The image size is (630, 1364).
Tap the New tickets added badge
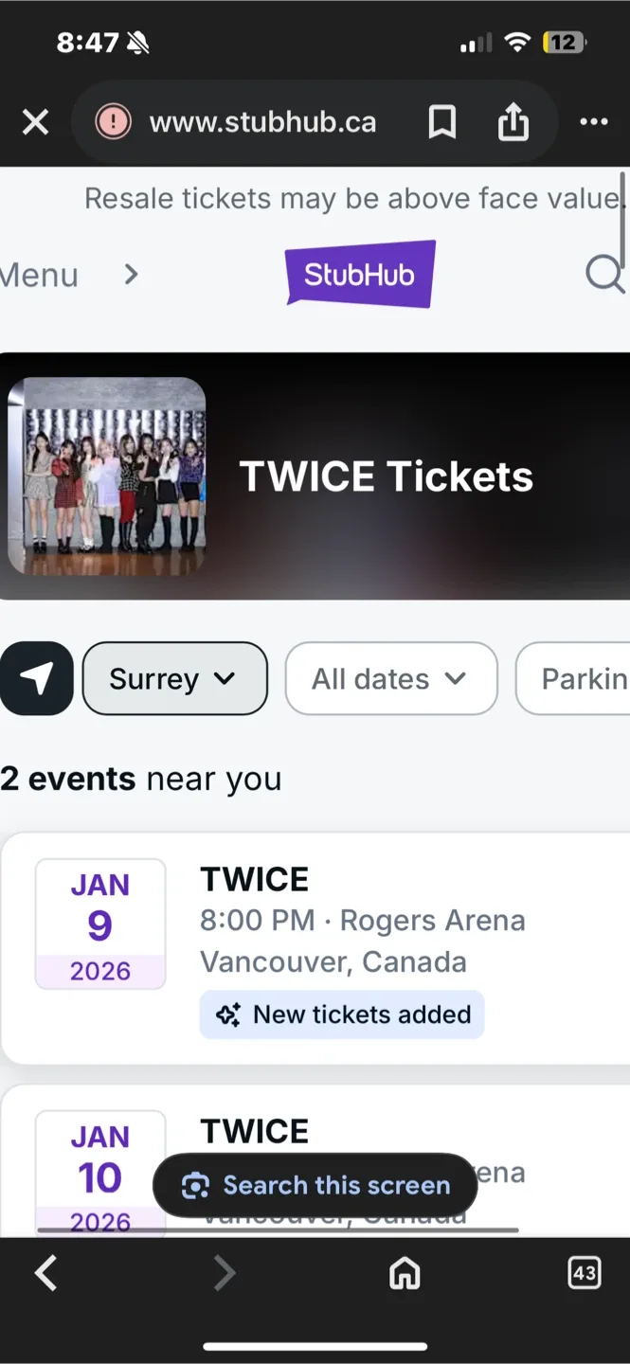point(341,1014)
